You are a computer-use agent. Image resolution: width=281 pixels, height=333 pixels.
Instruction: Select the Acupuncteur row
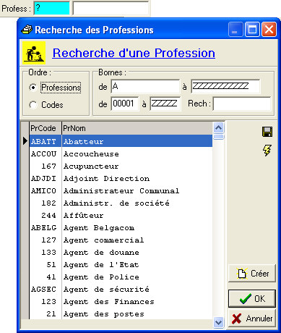click(121, 166)
